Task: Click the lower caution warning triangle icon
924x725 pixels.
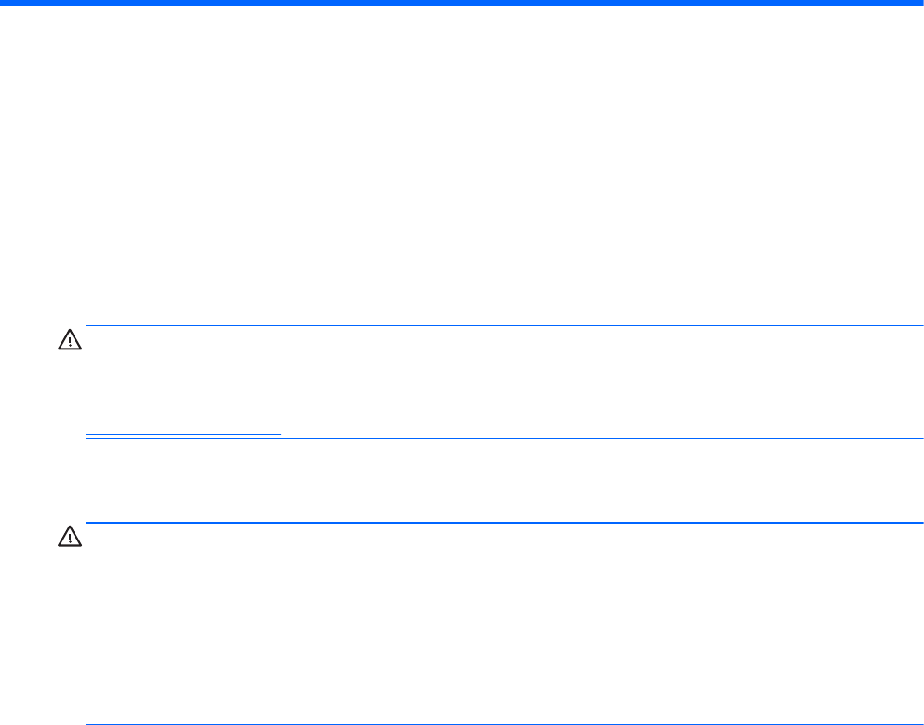Action: (70, 539)
